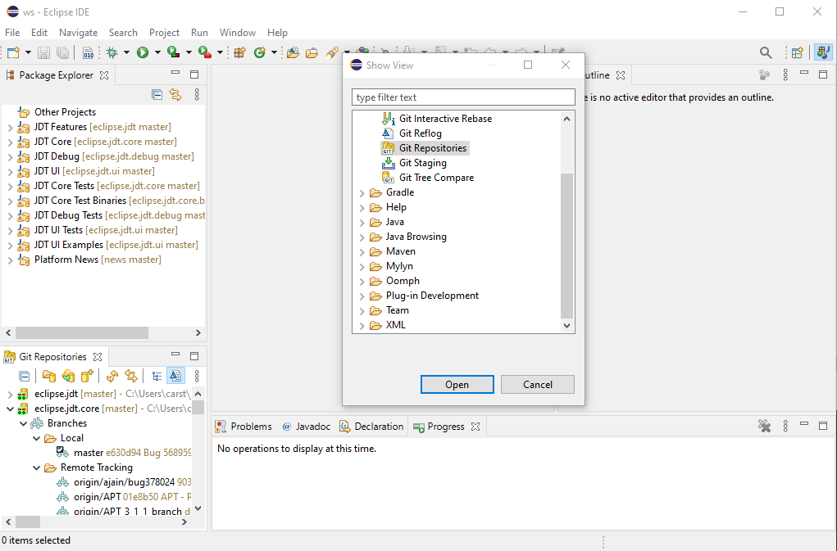Click the green Run toolbar button

pos(143,52)
